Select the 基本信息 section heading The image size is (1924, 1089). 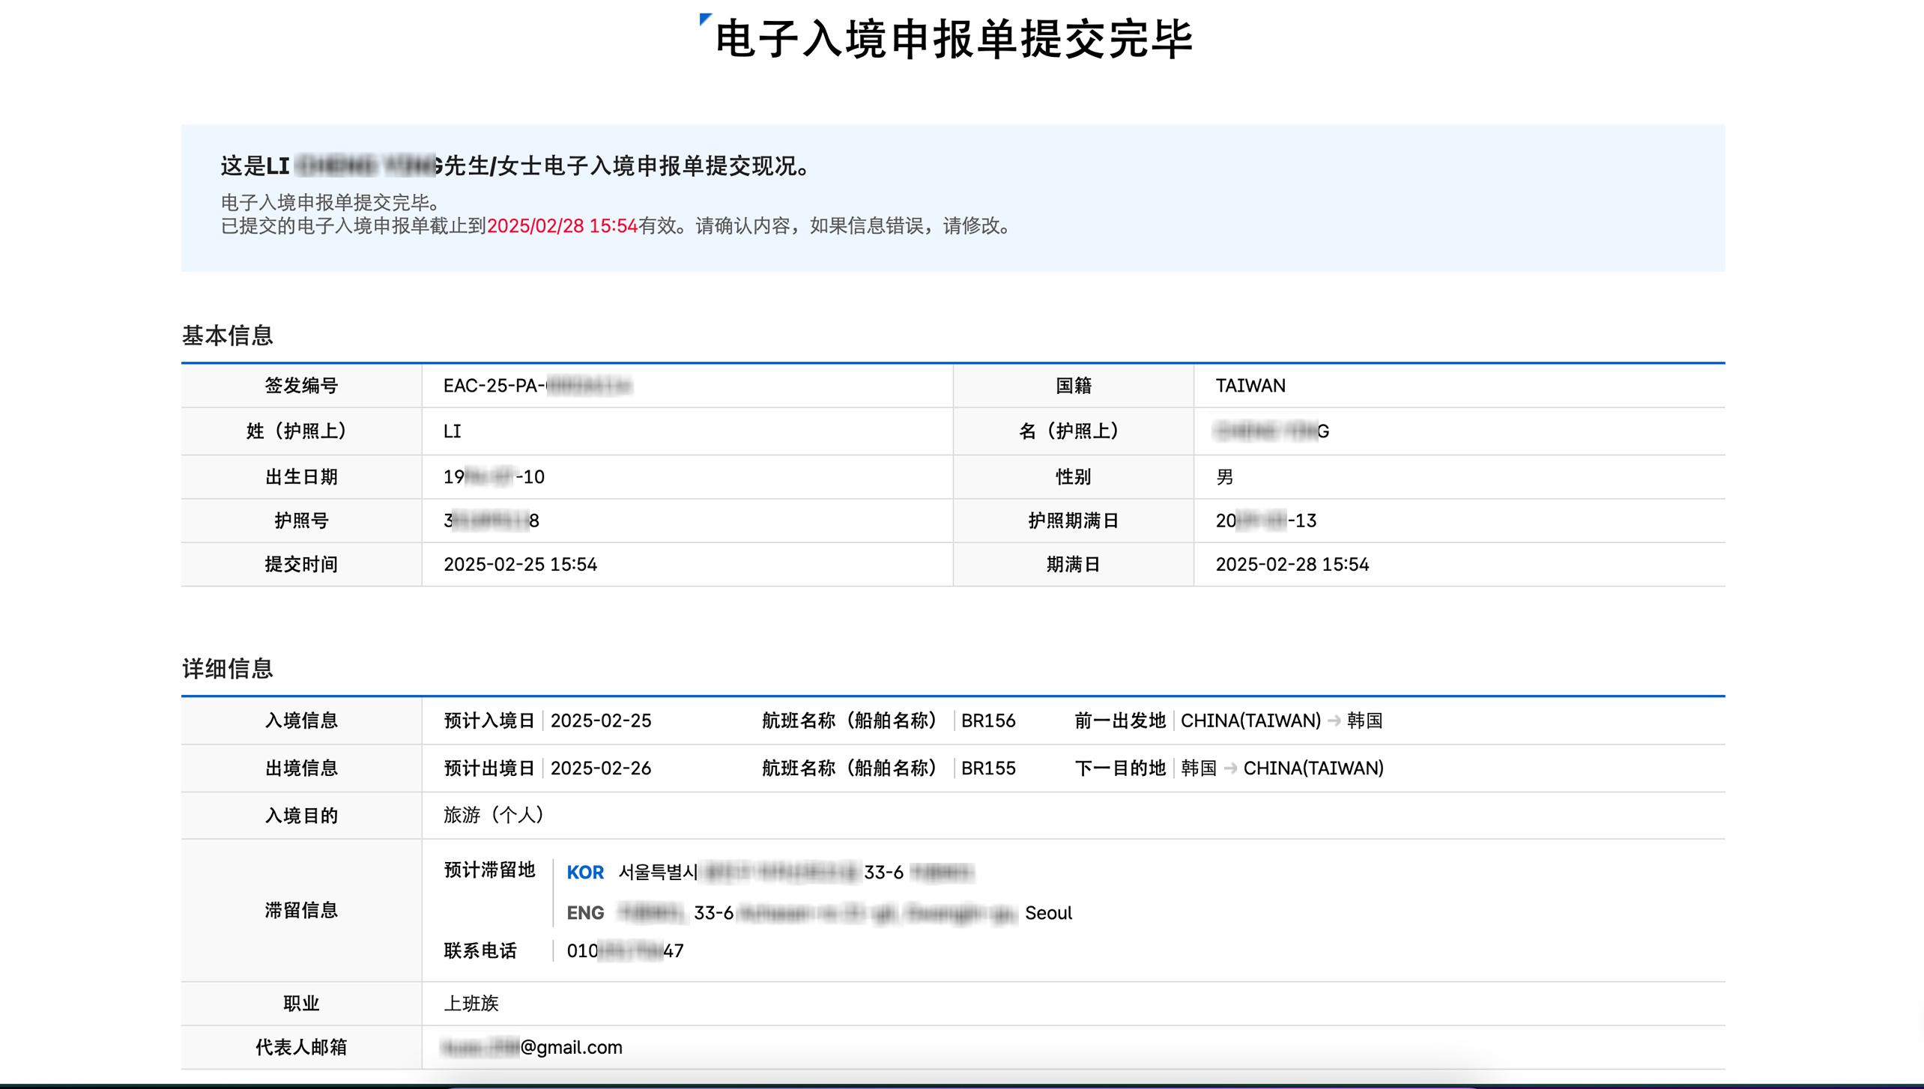227,336
